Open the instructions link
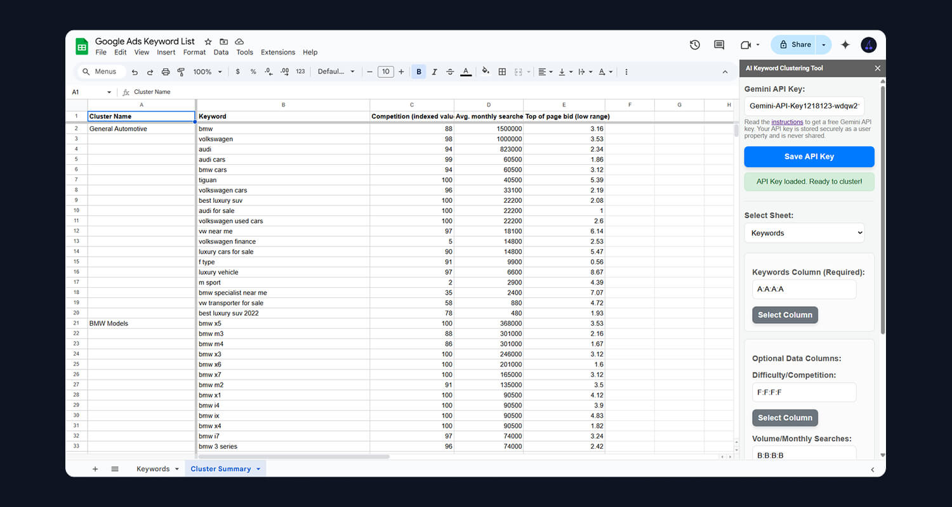The height and width of the screenshot is (507, 952). pos(787,122)
